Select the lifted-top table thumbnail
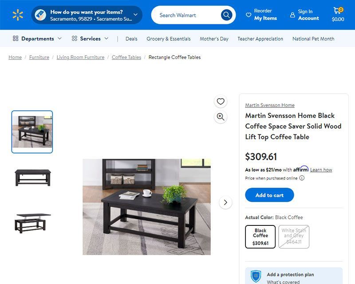The height and width of the screenshot is (284, 355). point(32,223)
